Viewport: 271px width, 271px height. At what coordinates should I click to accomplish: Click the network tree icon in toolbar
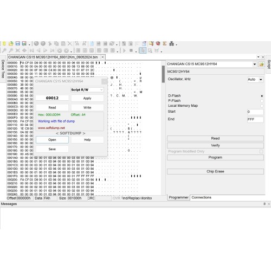[171, 43]
